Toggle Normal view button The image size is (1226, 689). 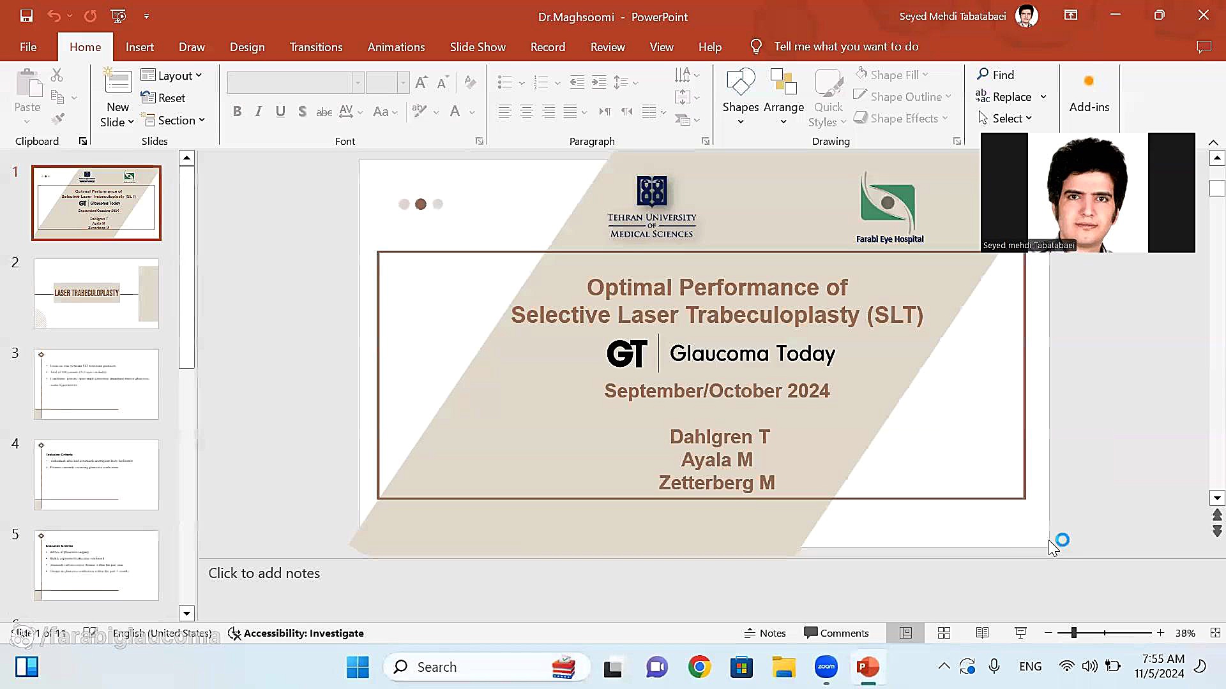point(905,633)
